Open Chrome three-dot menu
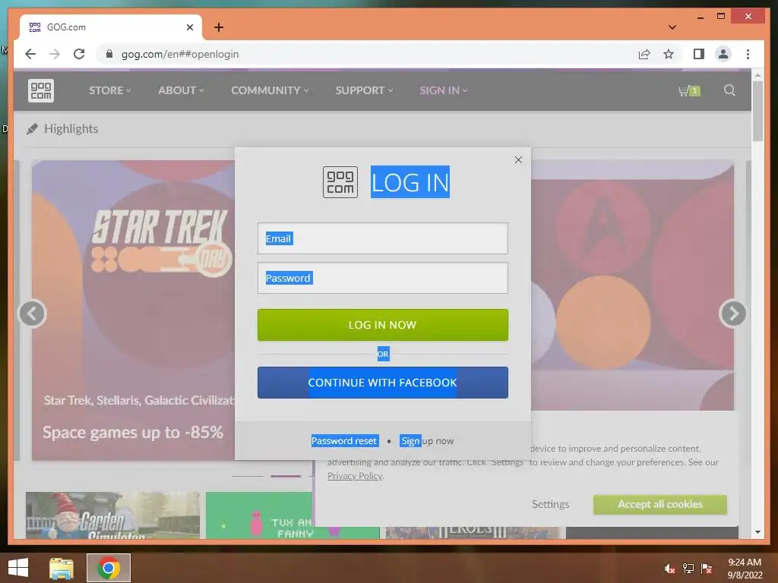 click(x=748, y=54)
